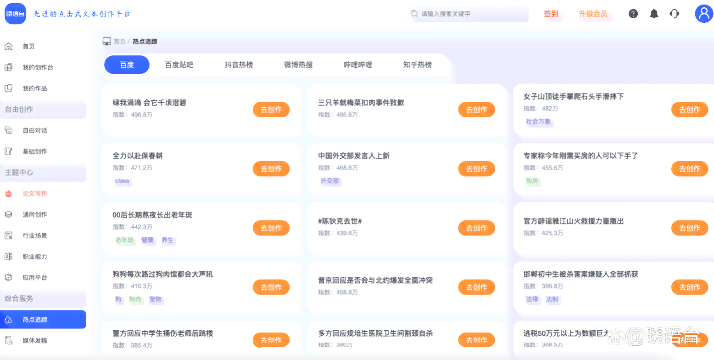
Task: Click 去创作 for 00后长期熬夜长出老年斑
Action: click(271, 228)
